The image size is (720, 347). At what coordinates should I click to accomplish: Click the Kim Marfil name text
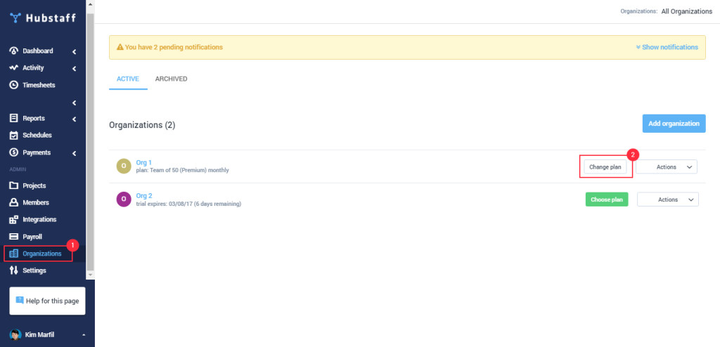pos(40,334)
